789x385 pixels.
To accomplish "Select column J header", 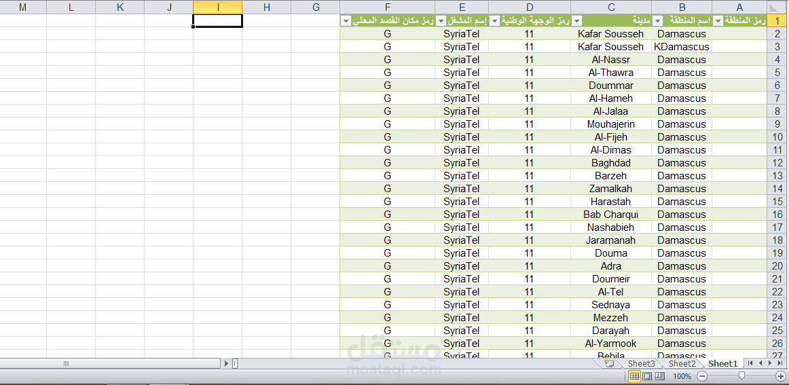I will (x=169, y=7).
